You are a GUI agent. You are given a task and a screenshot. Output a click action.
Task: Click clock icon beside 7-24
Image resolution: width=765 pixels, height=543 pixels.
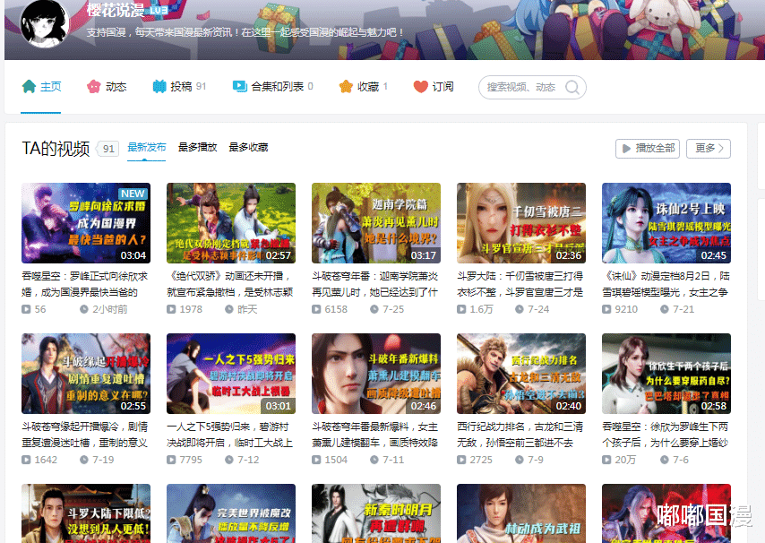click(520, 309)
